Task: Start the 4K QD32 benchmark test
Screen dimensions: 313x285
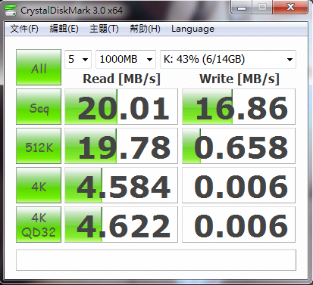Action: pos(39,225)
